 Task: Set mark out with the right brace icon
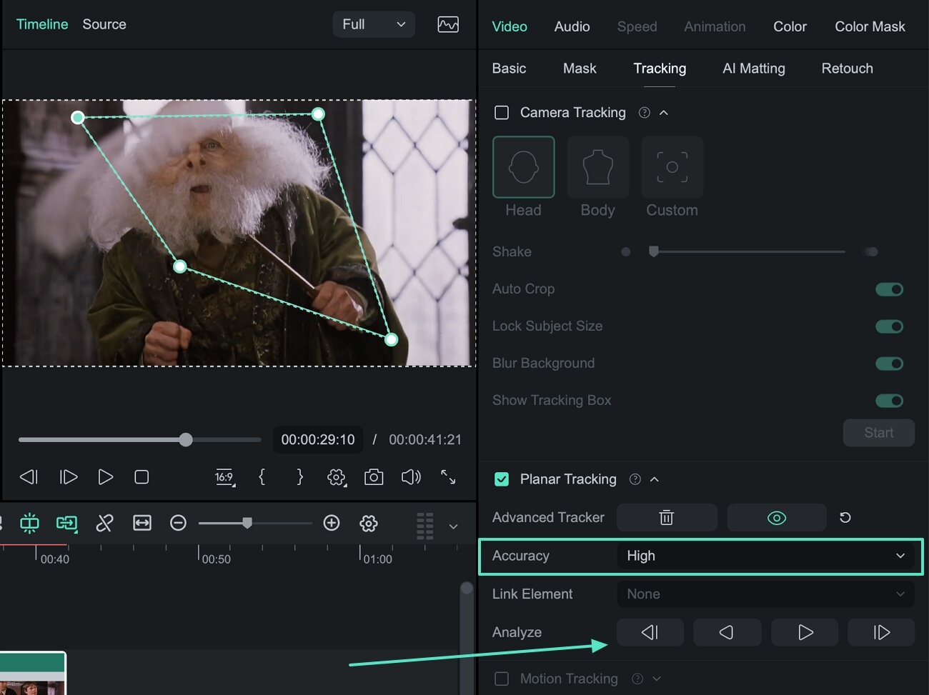point(299,477)
